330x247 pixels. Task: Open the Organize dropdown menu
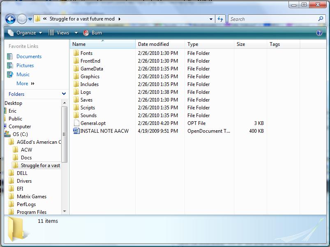coord(25,33)
